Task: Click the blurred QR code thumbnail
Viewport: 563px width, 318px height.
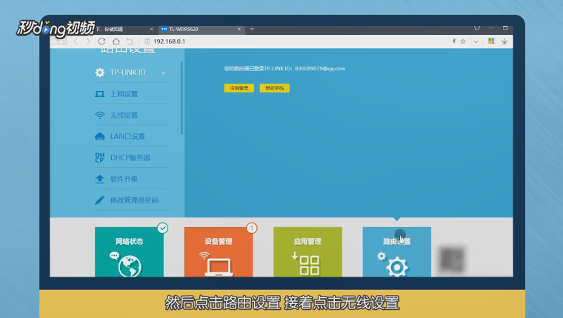Action: [x=453, y=259]
